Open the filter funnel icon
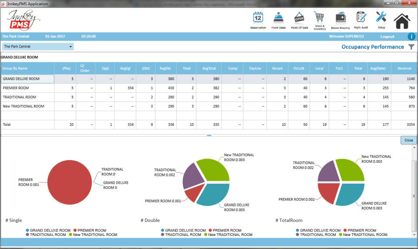 pos(411,47)
